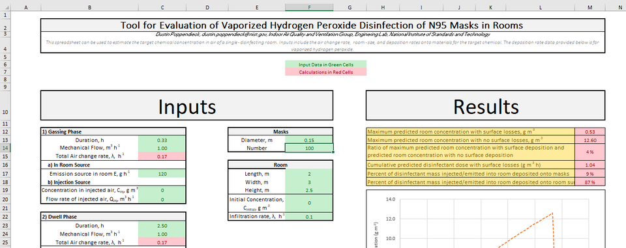
Task: Click the 'Infiltration rate' label
Action: [x=257, y=217]
